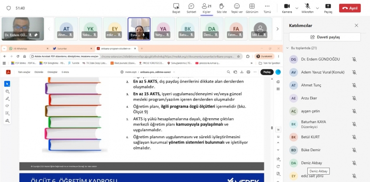Image resolution: width=370 pixels, height=182 pixels.
Task: Click the black Acrobat Paylaş button
Action: point(267,72)
